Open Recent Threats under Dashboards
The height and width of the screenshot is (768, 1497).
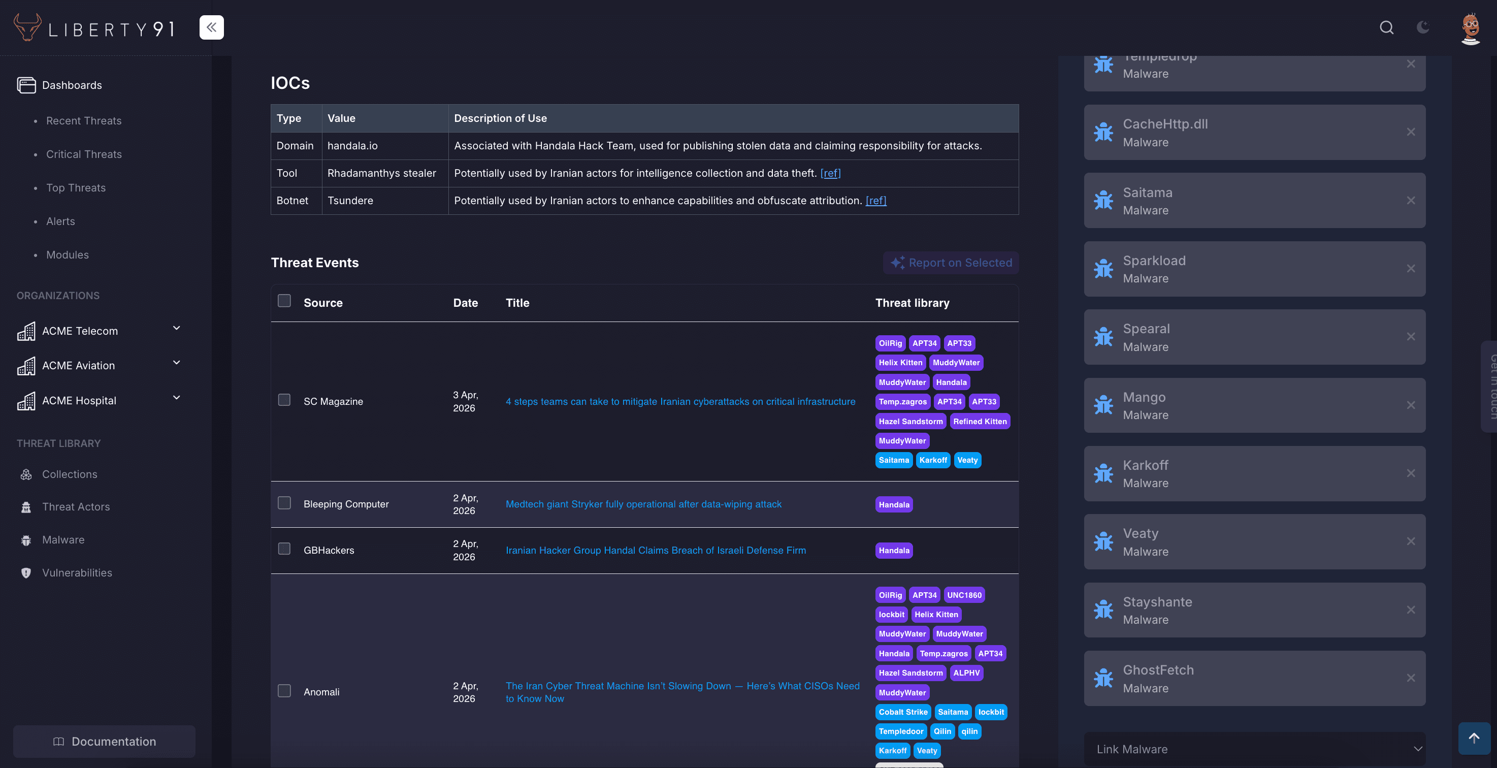(x=84, y=120)
